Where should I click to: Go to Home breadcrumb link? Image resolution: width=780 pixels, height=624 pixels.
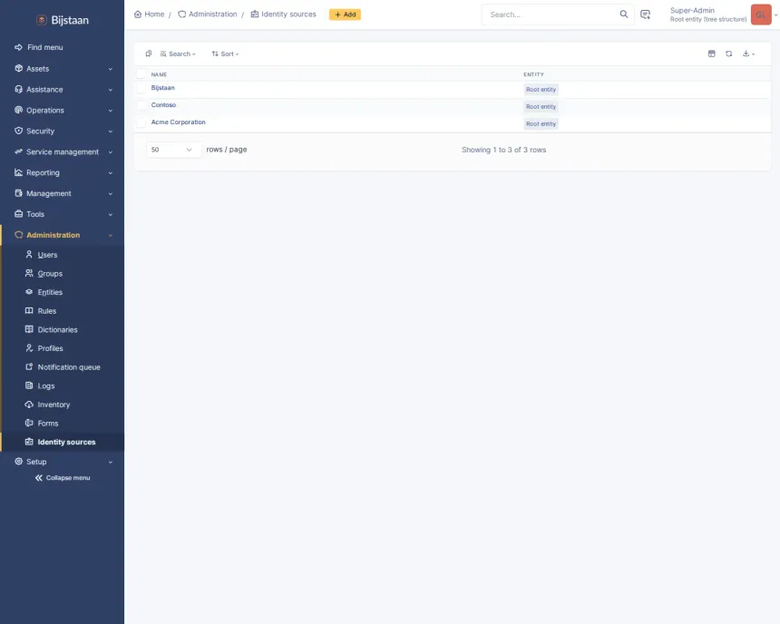tap(150, 15)
